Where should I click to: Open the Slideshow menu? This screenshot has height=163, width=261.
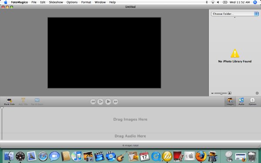tap(56, 2)
